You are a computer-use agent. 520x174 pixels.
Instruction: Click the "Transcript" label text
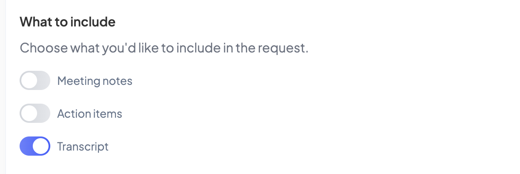pos(83,147)
